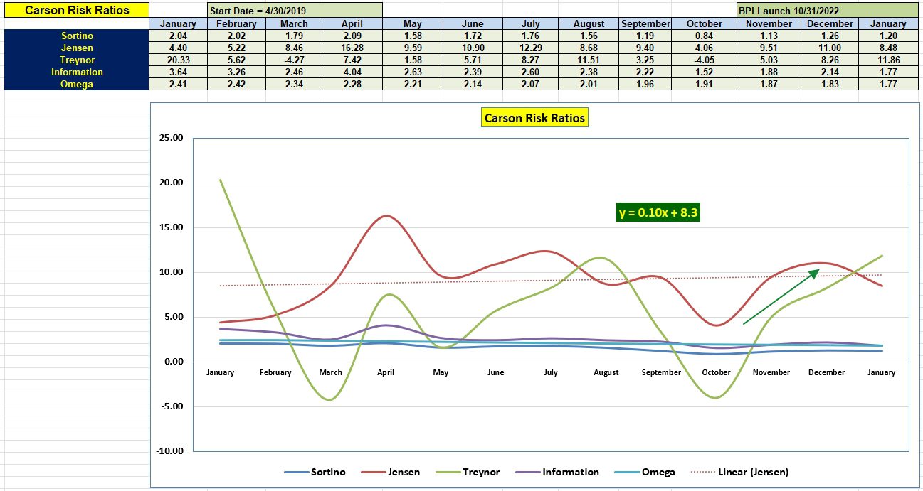Click the Omega row header in the table
This screenshot has height=491, width=923.
(77, 84)
